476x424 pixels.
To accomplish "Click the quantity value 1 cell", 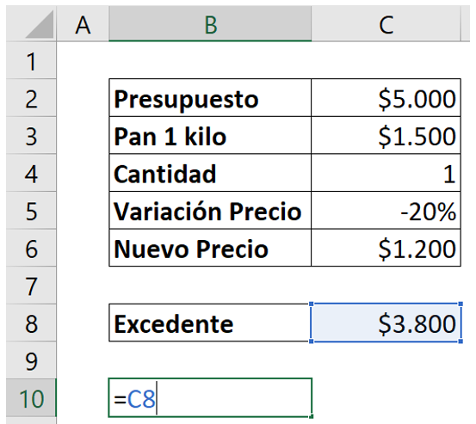I will (x=386, y=173).
